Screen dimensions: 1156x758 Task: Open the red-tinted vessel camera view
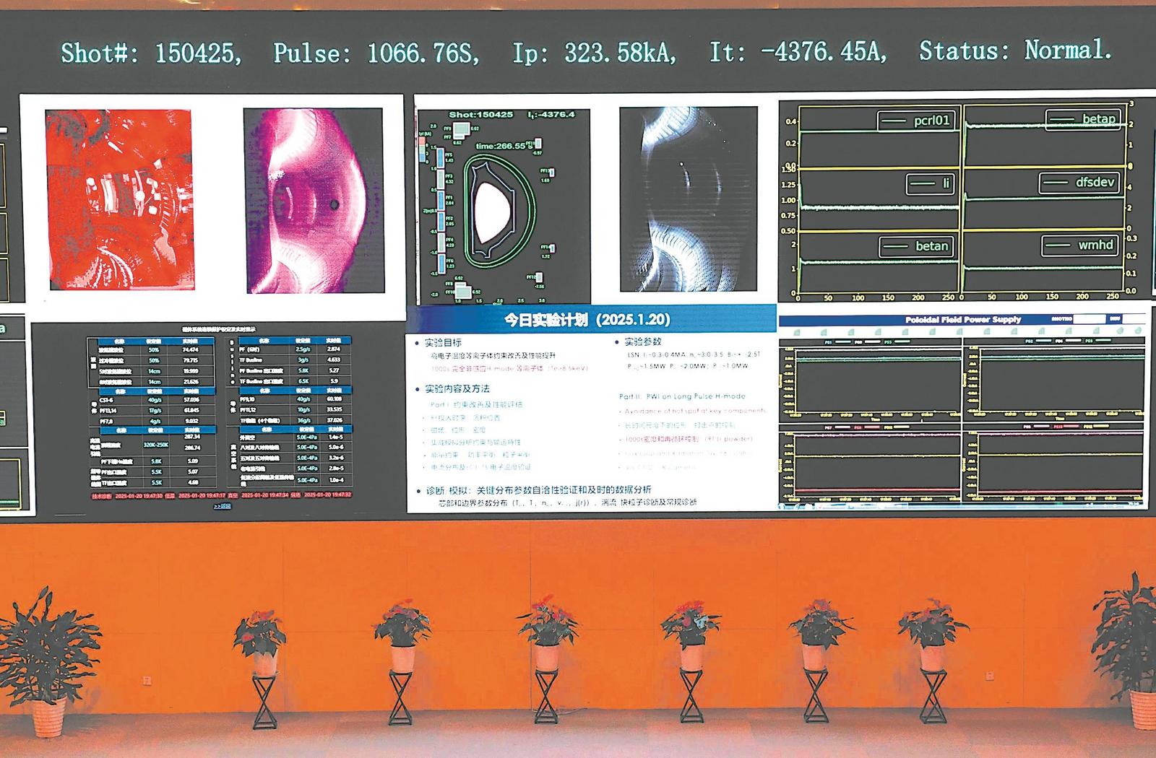[x=119, y=199]
